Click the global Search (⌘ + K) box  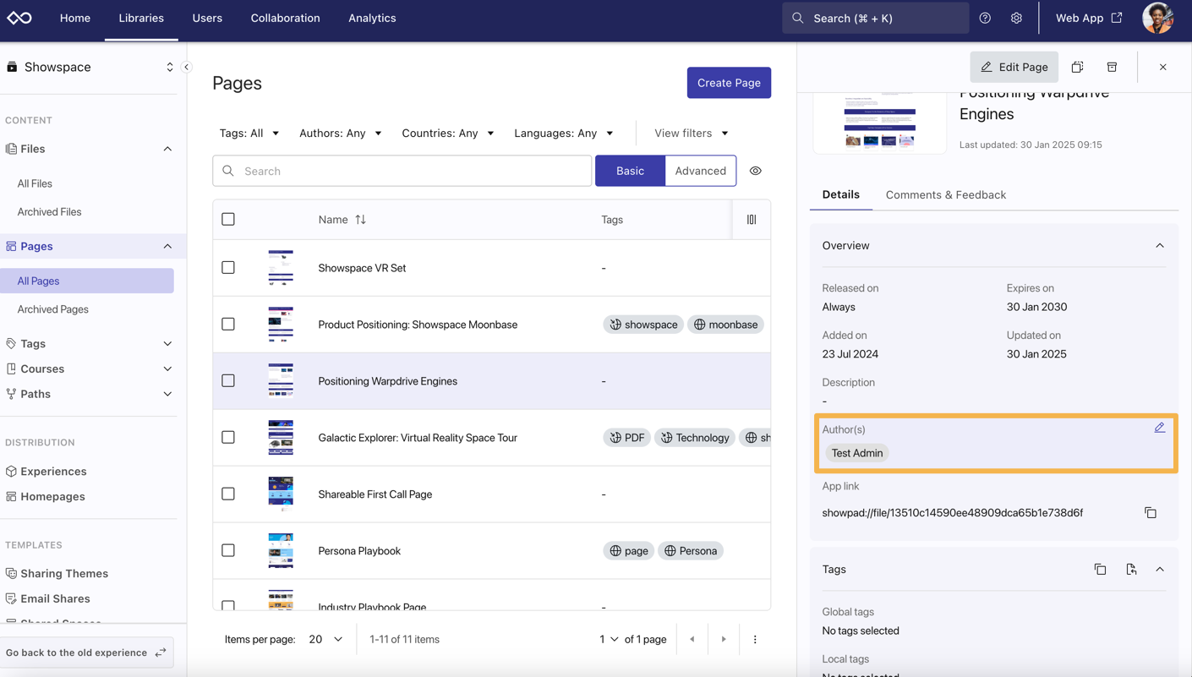(875, 18)
